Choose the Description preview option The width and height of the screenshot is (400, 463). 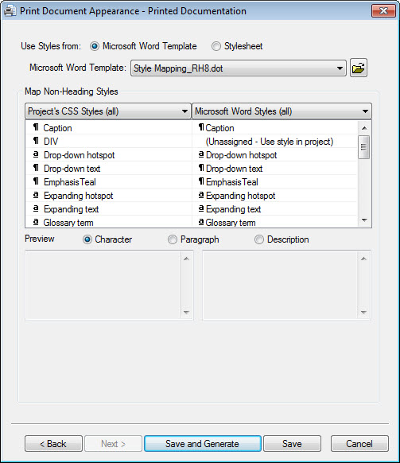[x=259, y=239]
